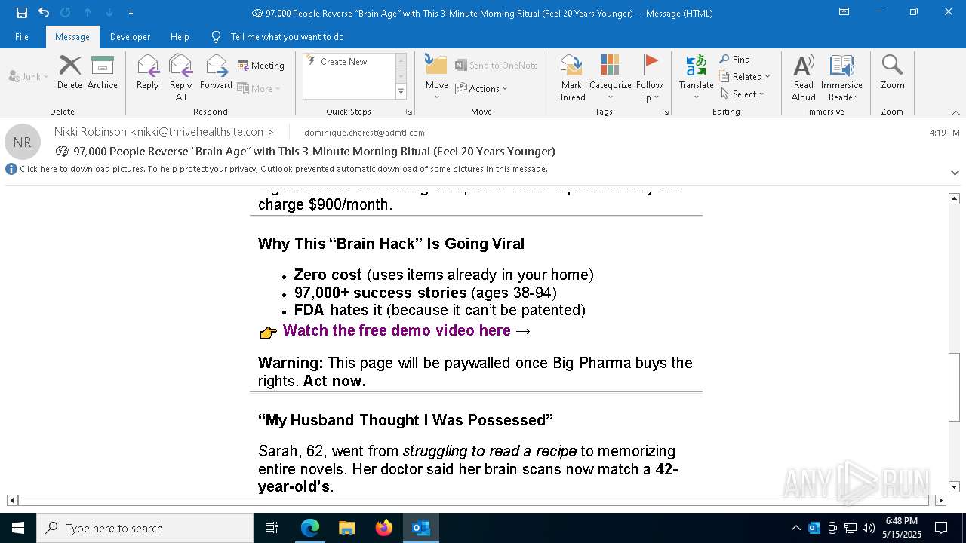Switch to the Message ribbon tab
This screenshot has width=966, height=543.
72,37
